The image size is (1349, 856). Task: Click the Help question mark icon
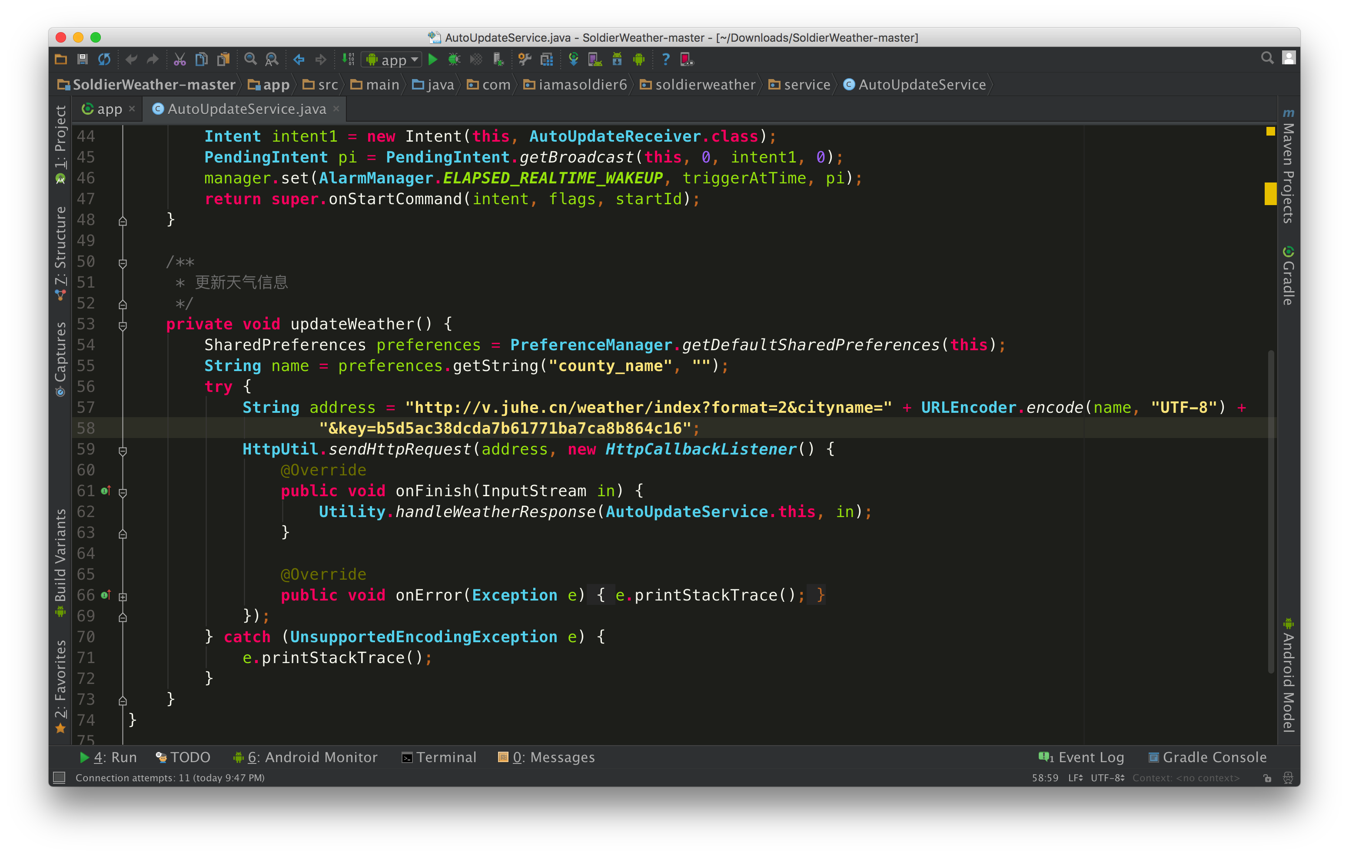pyautogui.click(x=665, y=60)
